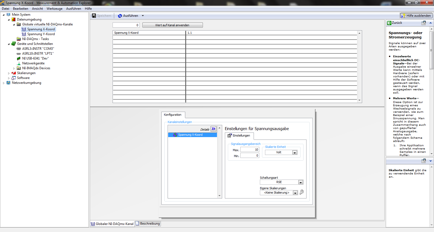Open the Ansicht menu
This screenshot has height=232, width=434.
(x=37, y=9)
